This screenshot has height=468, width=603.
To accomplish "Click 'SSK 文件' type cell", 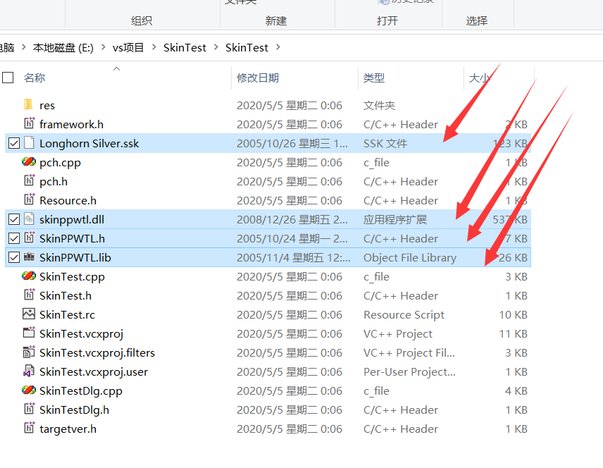I will click(385, 144).
